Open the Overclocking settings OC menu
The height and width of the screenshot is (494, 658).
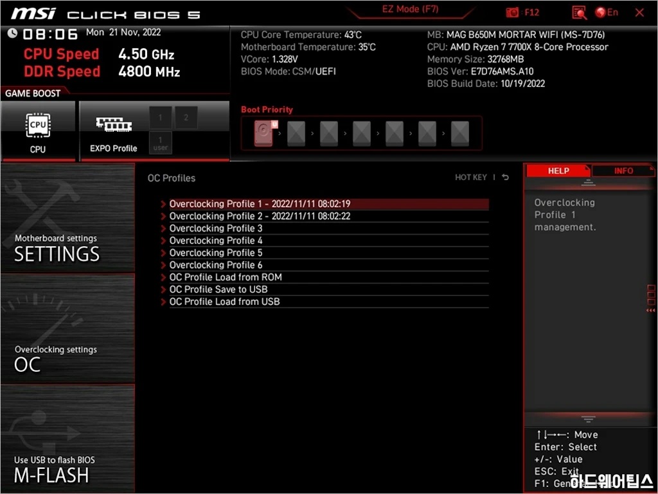(67, 329)
